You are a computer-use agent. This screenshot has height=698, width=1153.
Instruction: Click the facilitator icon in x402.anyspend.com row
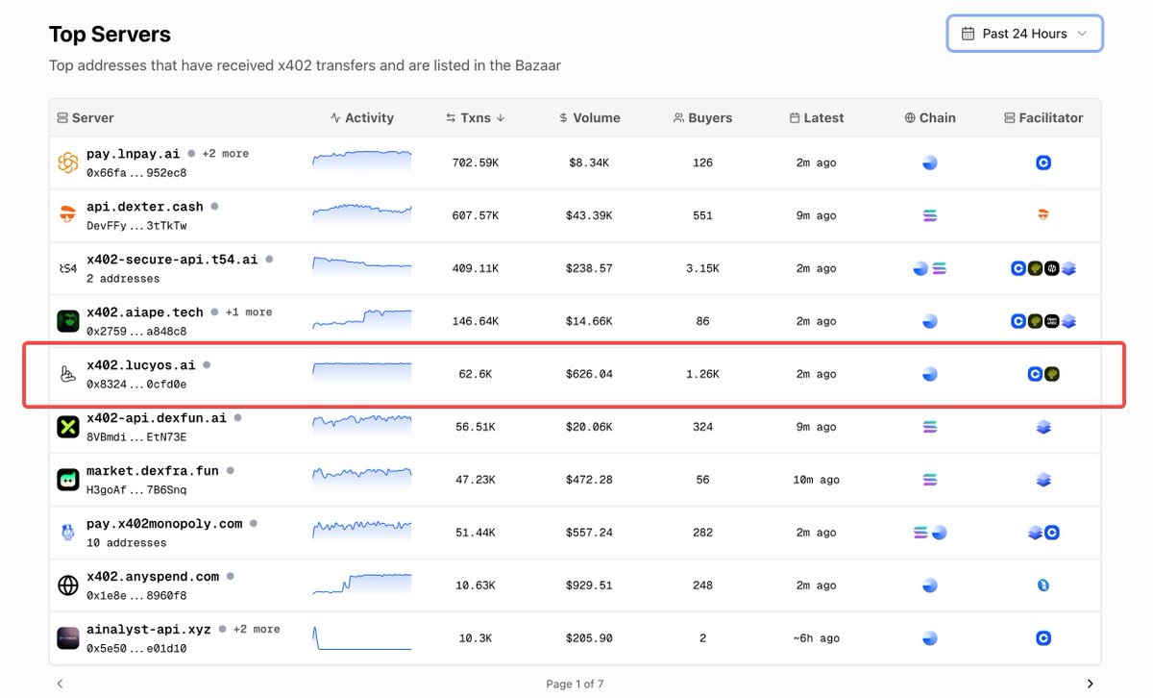[1043, 585]
